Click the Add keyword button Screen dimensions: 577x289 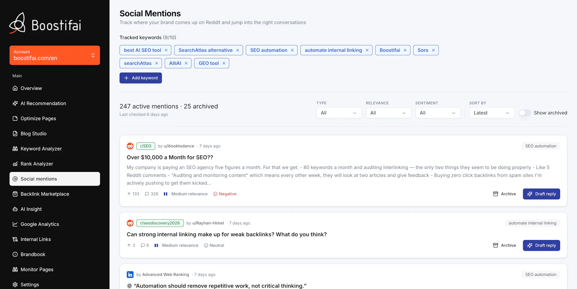click(x=141, y=78)
